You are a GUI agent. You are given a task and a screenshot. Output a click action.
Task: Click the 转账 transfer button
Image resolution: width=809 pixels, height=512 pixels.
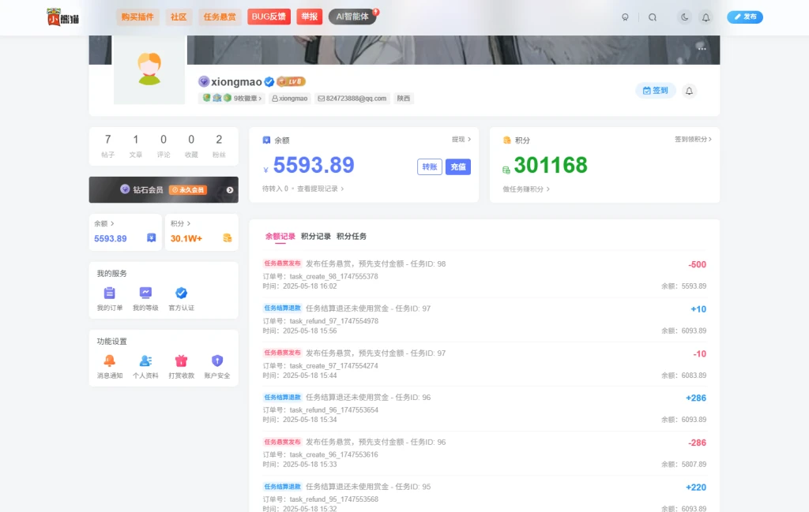click(x=430, y=166)
